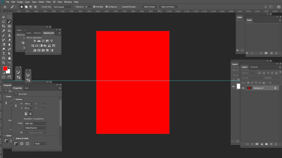
Task: Select the Eraser tool
Action: 9,40
